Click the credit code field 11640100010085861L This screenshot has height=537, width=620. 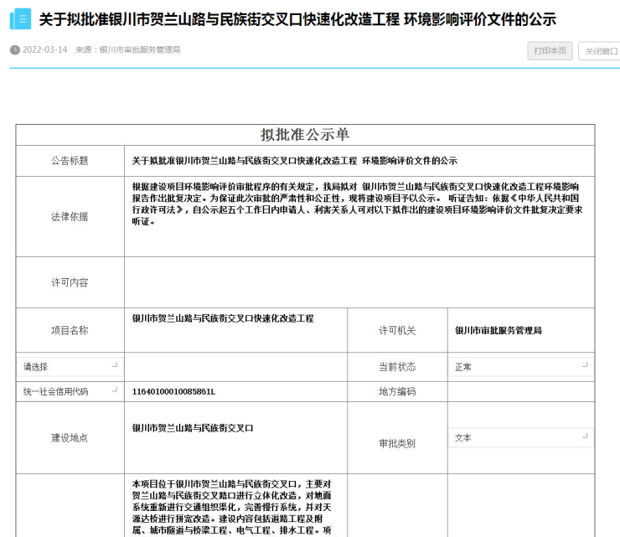tap(235, 391)
